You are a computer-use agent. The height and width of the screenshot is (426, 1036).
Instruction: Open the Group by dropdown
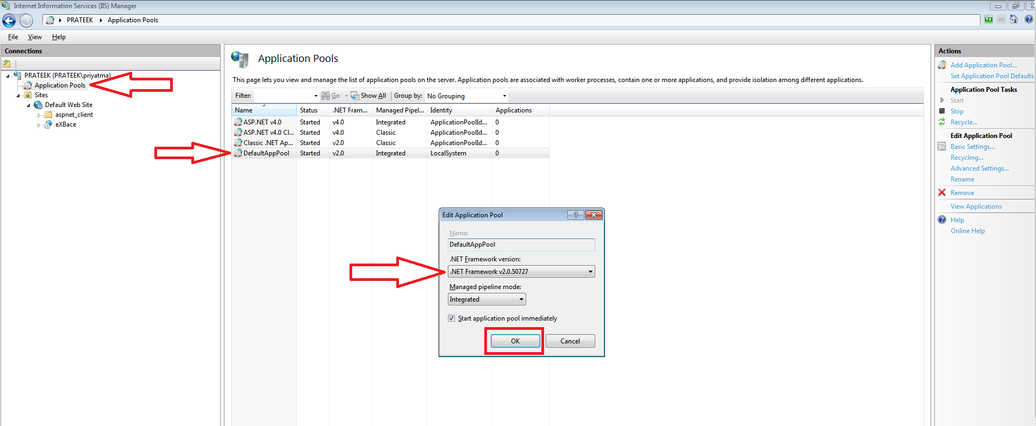(466, 96)
